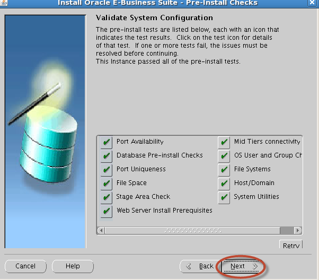This screenshot has width=319, height=280.
Task: Open Database Pre-install Checks result icon
Action: coord(107,156)
